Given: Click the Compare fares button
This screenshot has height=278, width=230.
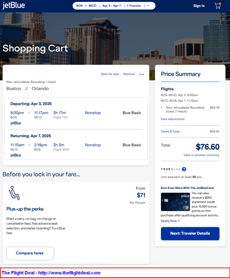Looking at the screenshot, I should (30, 253).
